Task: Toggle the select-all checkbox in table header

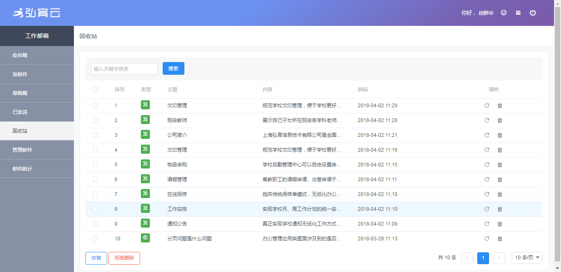Action: point(95,90)
